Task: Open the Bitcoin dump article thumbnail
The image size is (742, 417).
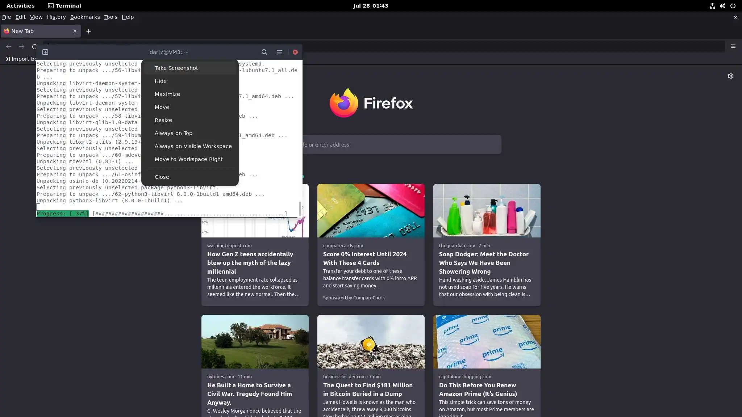Action: [371, 341]
